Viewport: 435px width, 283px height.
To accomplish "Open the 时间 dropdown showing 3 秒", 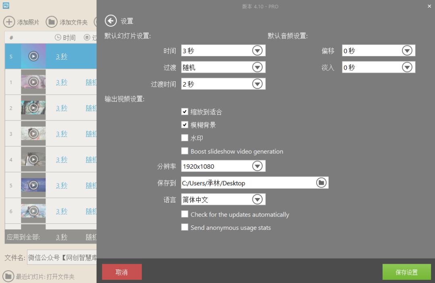I will click(x=223, y=50).
